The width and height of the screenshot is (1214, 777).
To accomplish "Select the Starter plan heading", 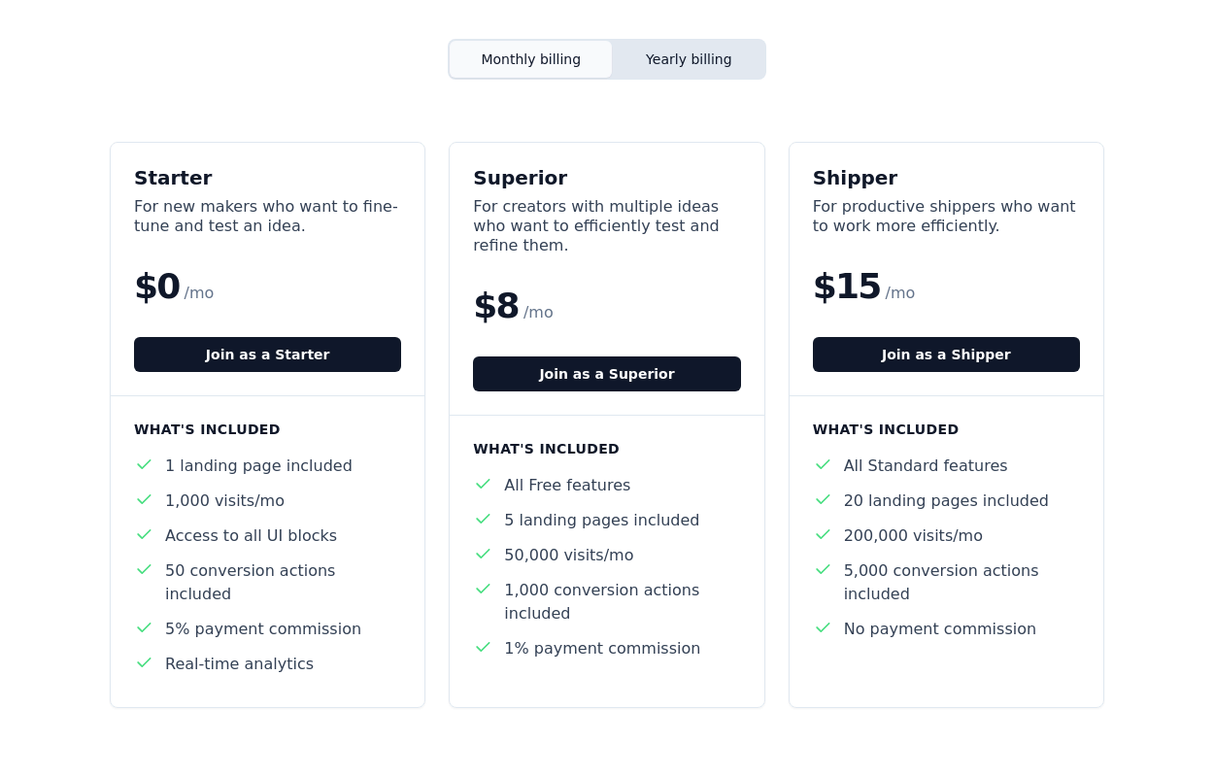I will (x=173, y=178).
